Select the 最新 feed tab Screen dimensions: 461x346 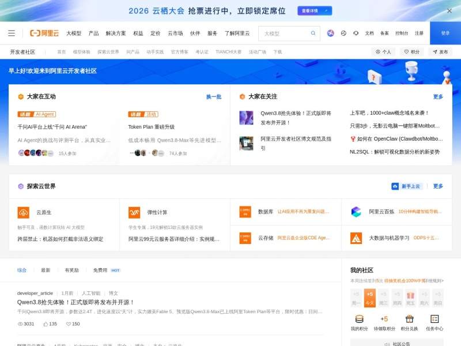(x=46, y=270)
